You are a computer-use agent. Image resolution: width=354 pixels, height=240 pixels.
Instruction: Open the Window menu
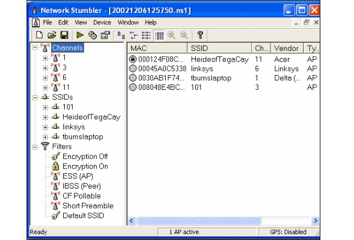coord(128,22)
